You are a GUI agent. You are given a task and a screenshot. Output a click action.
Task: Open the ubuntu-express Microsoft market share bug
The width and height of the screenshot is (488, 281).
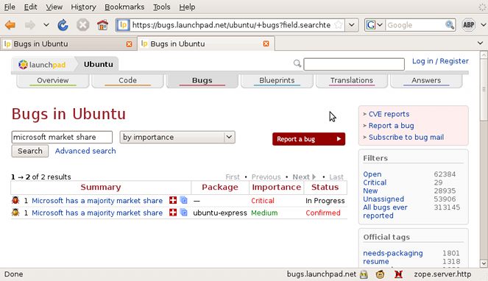pyautogui.click(x=97, y=213)
